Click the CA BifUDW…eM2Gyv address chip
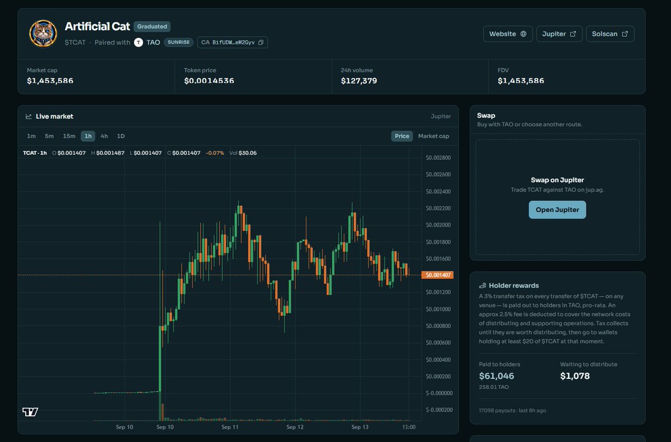This screenshot has height=442, width=671. point(233,42)
